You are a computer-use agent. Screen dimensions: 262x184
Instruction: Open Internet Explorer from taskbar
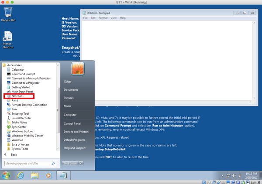(x=21, y=175)
